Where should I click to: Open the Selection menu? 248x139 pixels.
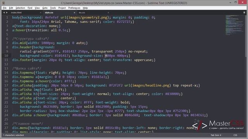click(20, 8)
